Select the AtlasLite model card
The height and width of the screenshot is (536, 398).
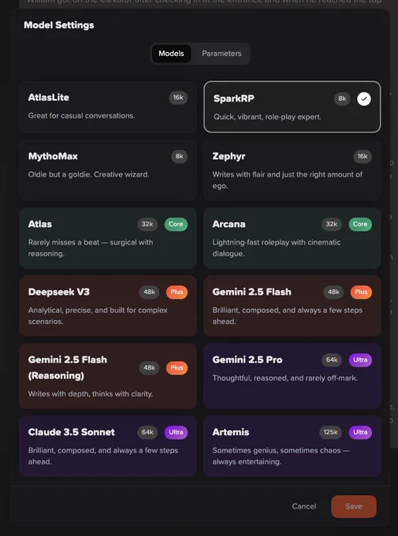108,106
